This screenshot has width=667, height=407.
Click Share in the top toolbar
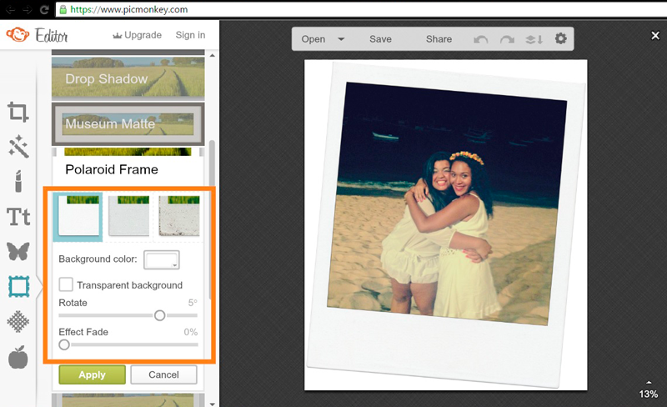coord(439,39)
